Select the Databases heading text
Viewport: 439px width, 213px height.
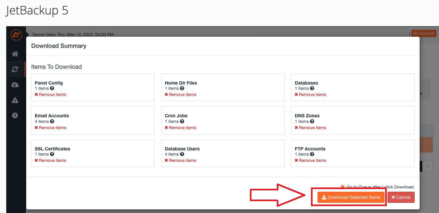tap(307, 83)
